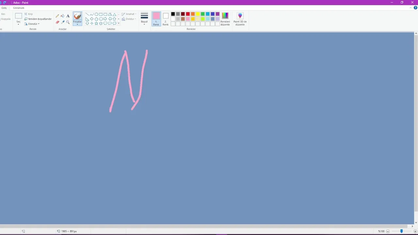
Task: Collapse the ribbon with chevron
Action: (411, 8)
